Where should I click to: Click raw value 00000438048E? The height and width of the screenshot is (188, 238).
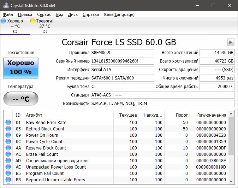pos(211,161)
